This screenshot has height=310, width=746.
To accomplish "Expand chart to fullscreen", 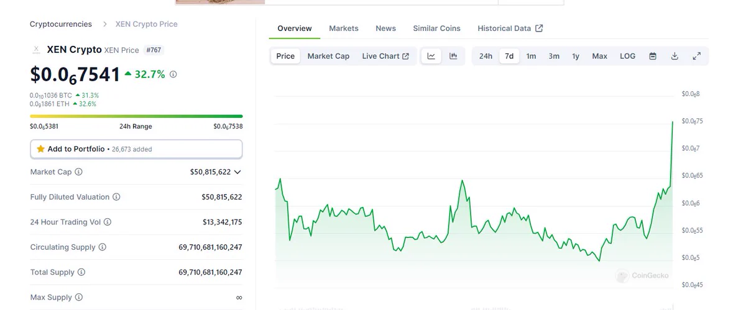I will [696, 56].
